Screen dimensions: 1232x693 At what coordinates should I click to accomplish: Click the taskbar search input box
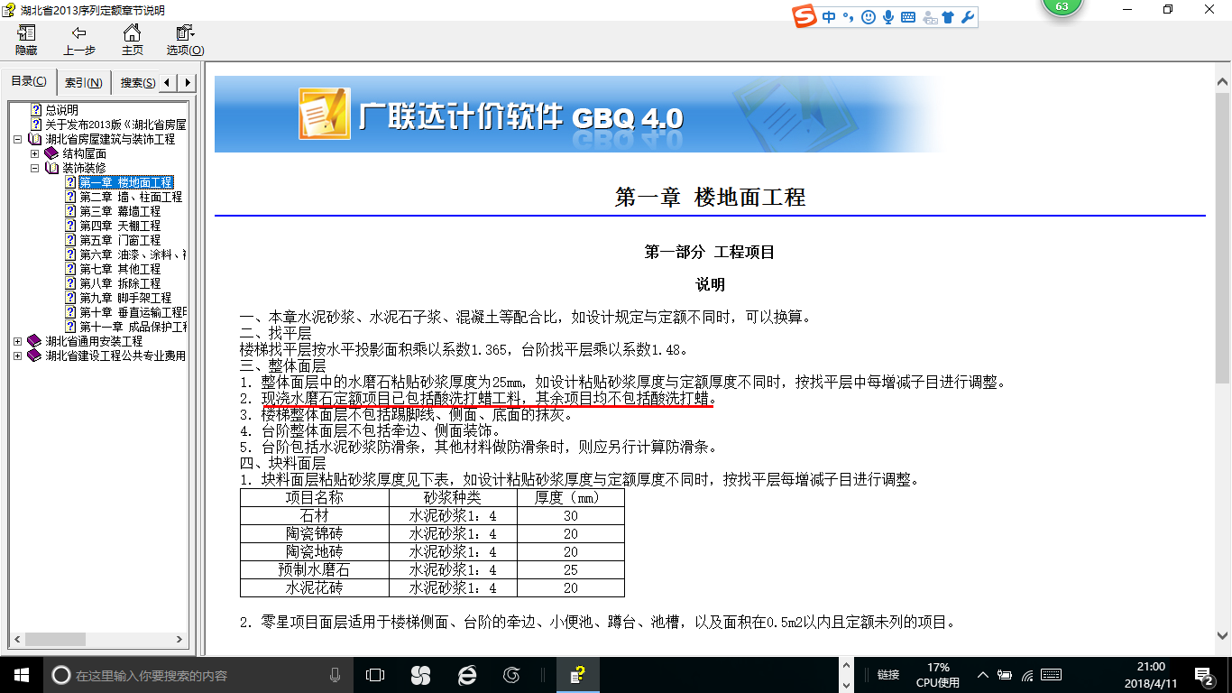coord(199,674)
